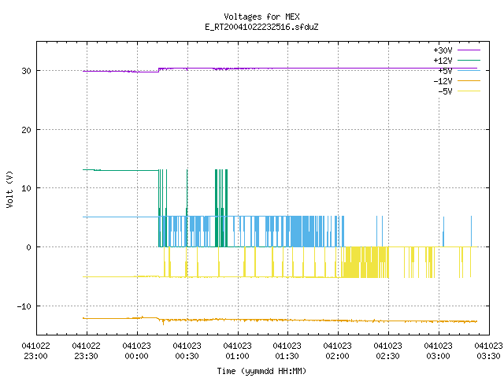Click the green +12V legend line sample
The height and width of the screenshot is (378, 504).
(x=469, y=60)
